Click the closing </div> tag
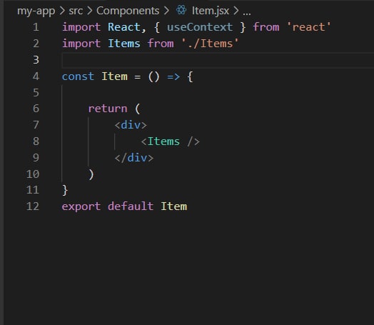374x325 pixels. (x=134, y=158)
